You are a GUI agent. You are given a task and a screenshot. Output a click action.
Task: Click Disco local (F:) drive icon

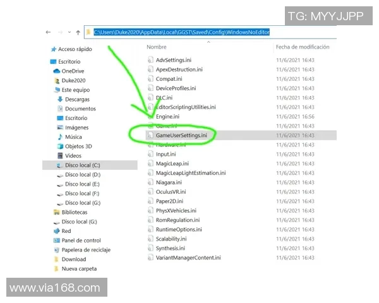[x=60, y=194]
